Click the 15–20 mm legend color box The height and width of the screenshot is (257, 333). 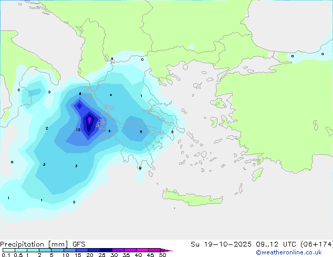pyautogui.click(x=81, y=250)
